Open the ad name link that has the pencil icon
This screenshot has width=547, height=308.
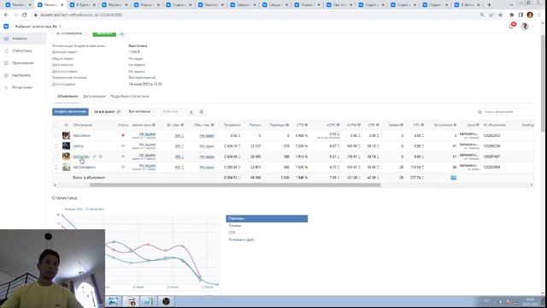click(x=81, y=157)
